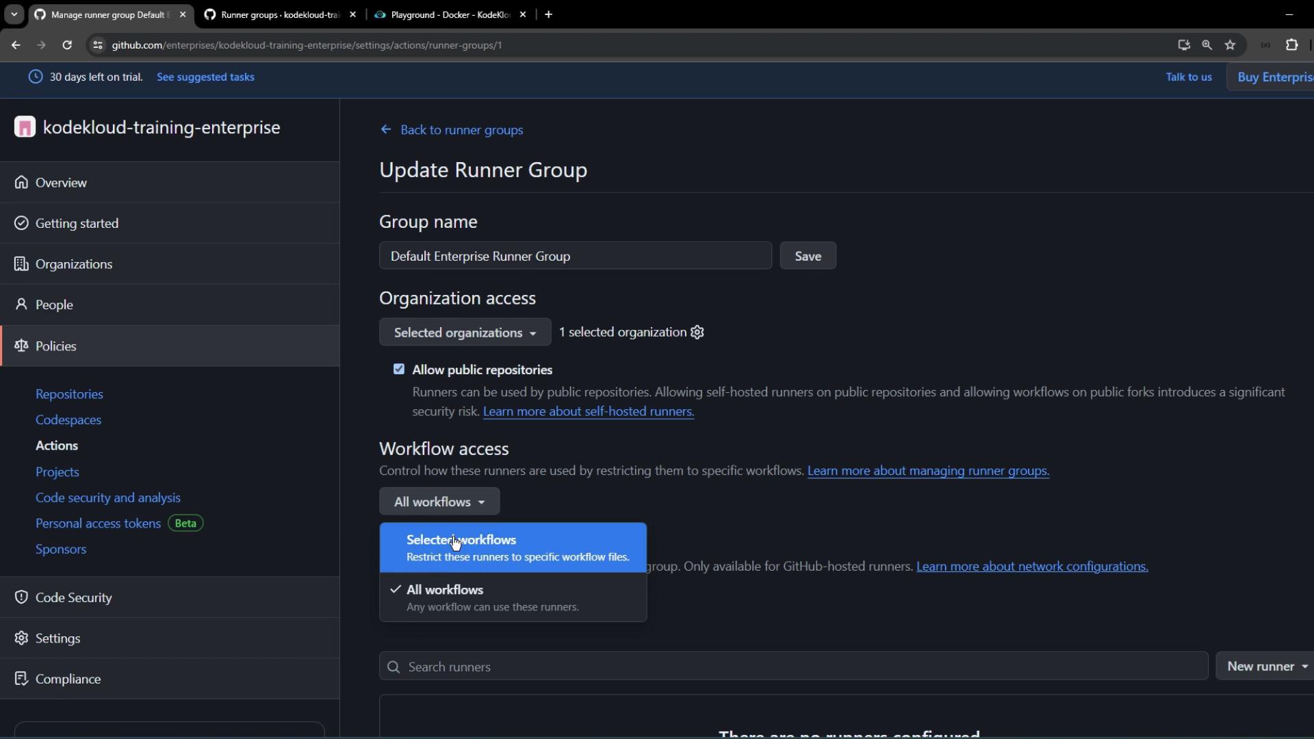Click the Code Security shield item
This screenshot has width=1314, height=739.
(x=73, y=597)
